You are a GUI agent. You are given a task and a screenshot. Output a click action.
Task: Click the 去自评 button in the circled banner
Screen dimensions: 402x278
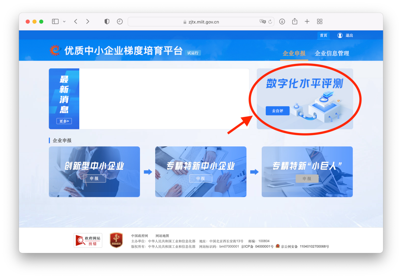(278, 111)
